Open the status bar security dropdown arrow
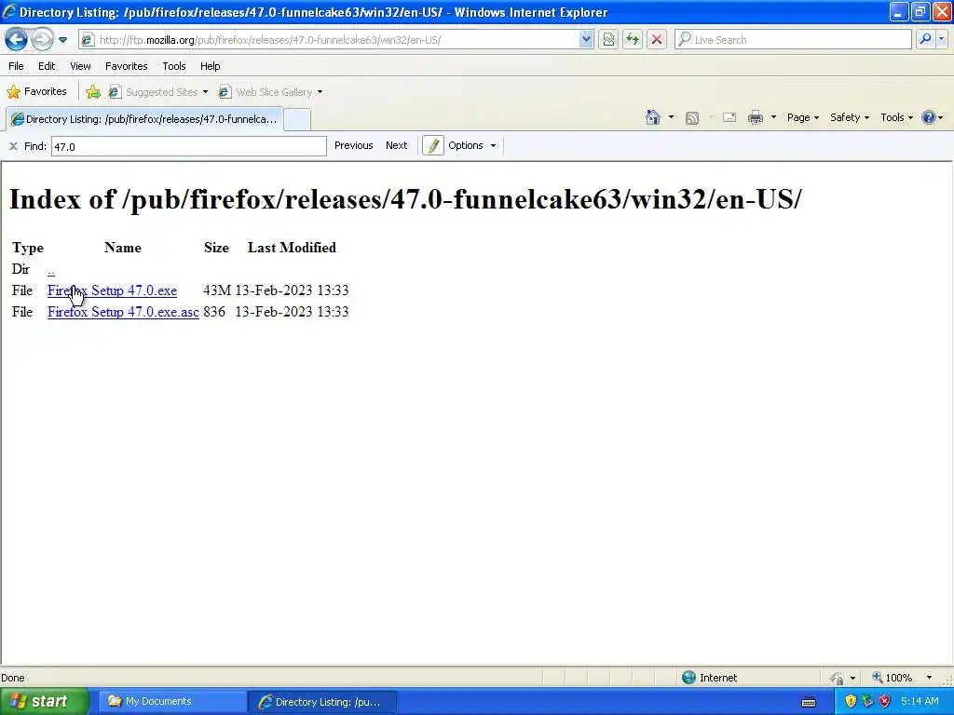 pos(852,678)
